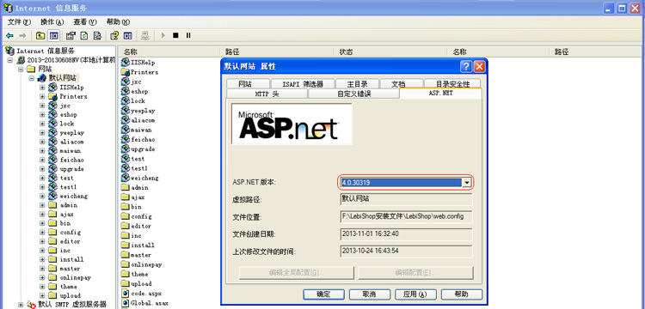Click the show/hide action pane icon

click(x=128, y=36)
